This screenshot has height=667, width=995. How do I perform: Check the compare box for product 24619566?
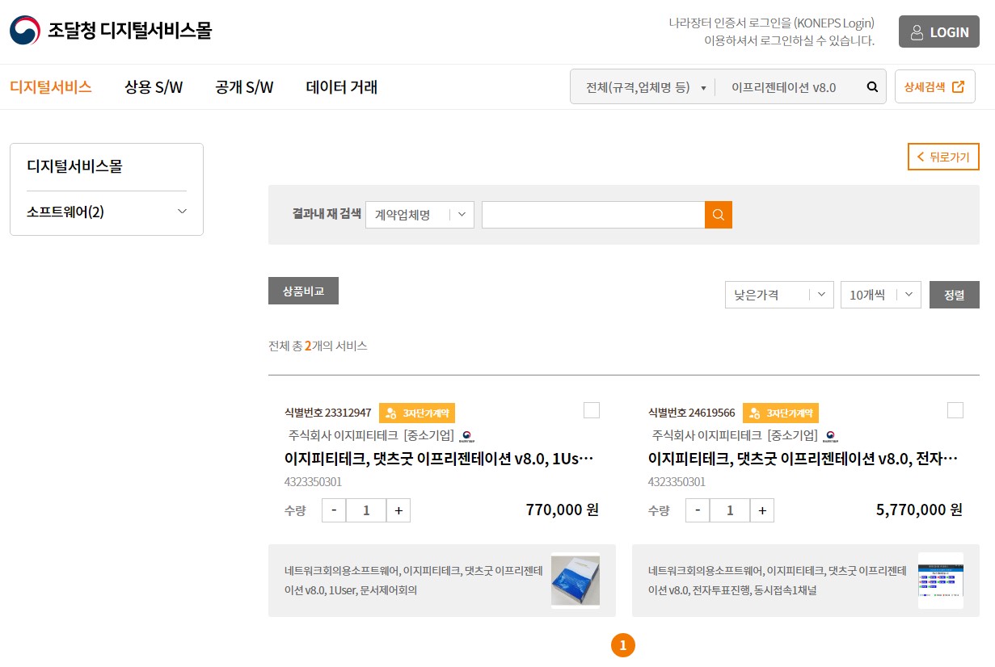click(955, 410)
